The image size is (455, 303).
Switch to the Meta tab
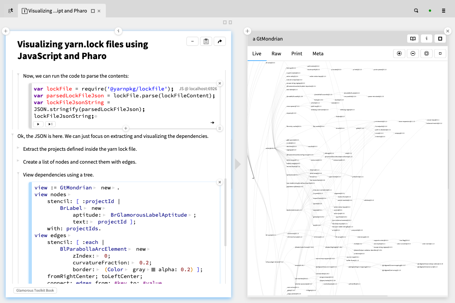pyautogui.click(x=318, y=54)
